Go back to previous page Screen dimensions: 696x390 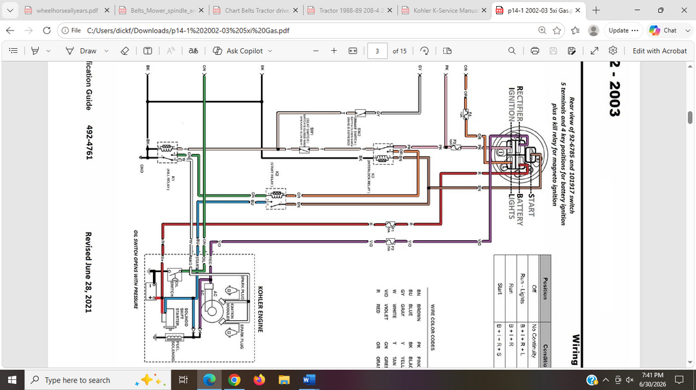pyautogui.click(x=10, y=31)
